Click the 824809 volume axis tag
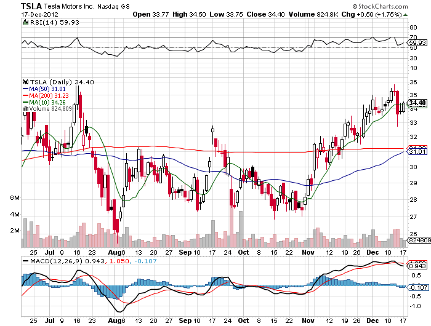Viewport: 431px width, 326px height. 419,241
